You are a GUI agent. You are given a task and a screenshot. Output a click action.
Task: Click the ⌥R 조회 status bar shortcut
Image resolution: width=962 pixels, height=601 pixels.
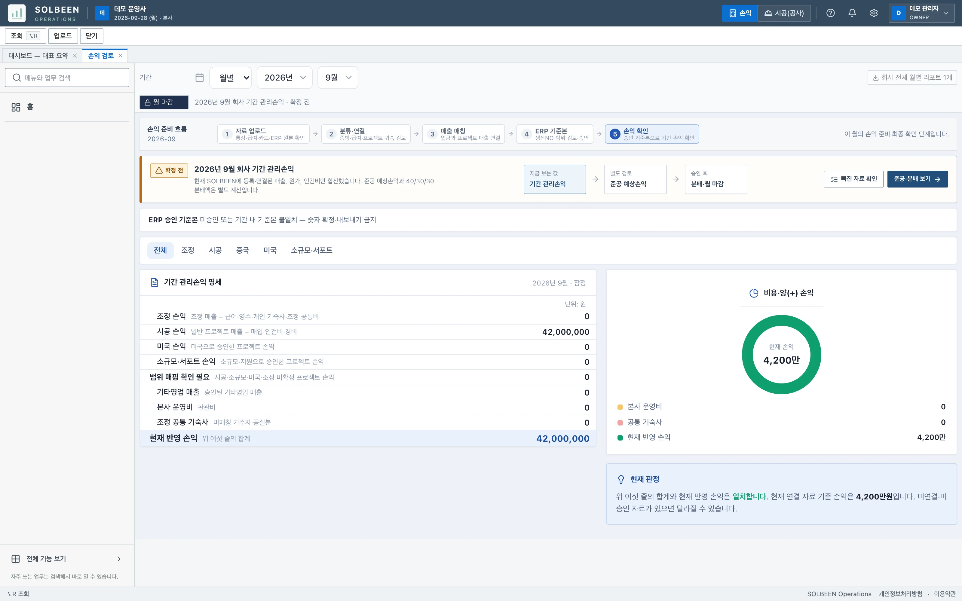pos(18,594)
